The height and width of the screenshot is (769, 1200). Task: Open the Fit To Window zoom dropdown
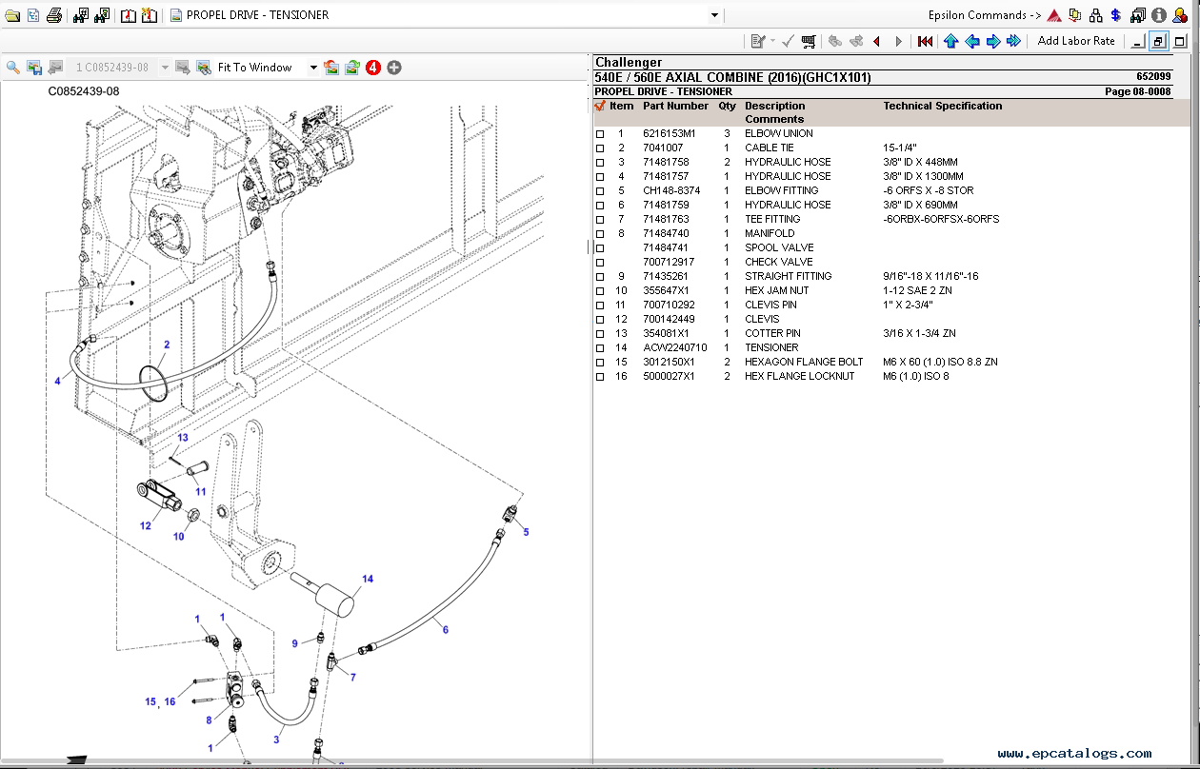click(313, 68)
